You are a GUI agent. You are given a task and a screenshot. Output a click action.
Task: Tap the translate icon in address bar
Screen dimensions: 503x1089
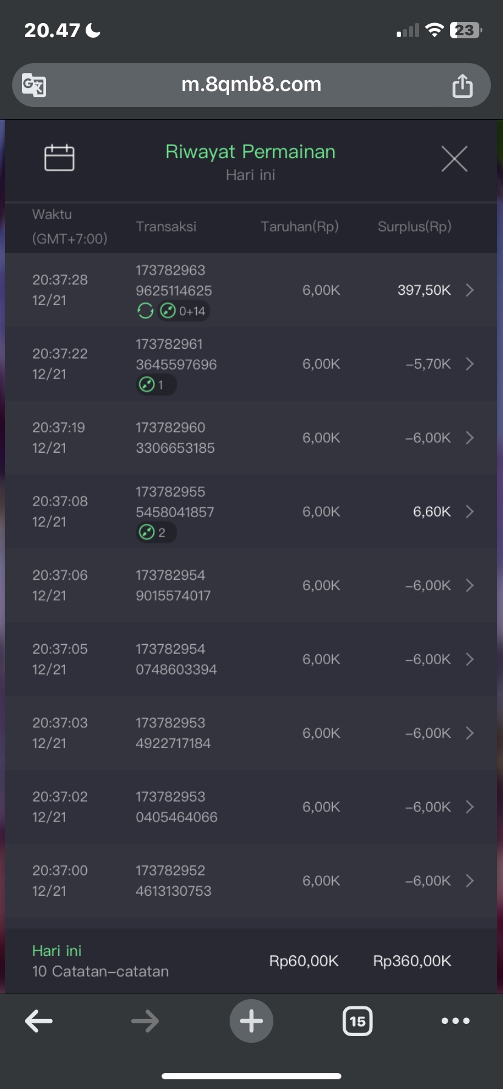click(34, 85)
